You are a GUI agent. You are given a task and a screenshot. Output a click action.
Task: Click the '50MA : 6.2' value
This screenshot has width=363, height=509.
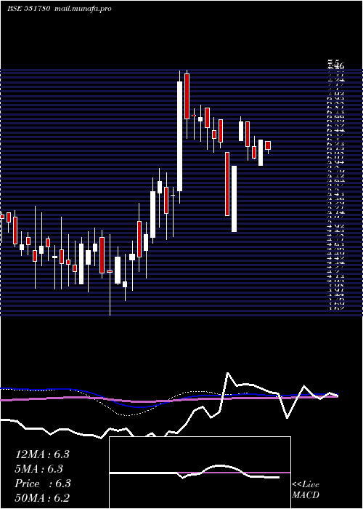[x=42, y=497]
